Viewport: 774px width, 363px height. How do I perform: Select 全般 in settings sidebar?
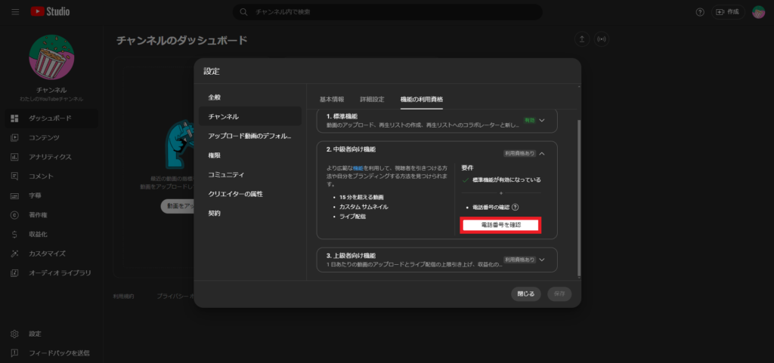215,97
